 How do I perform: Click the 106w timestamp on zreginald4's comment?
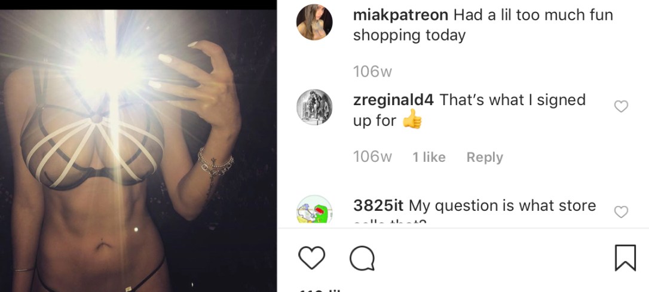tap(372, 157)
